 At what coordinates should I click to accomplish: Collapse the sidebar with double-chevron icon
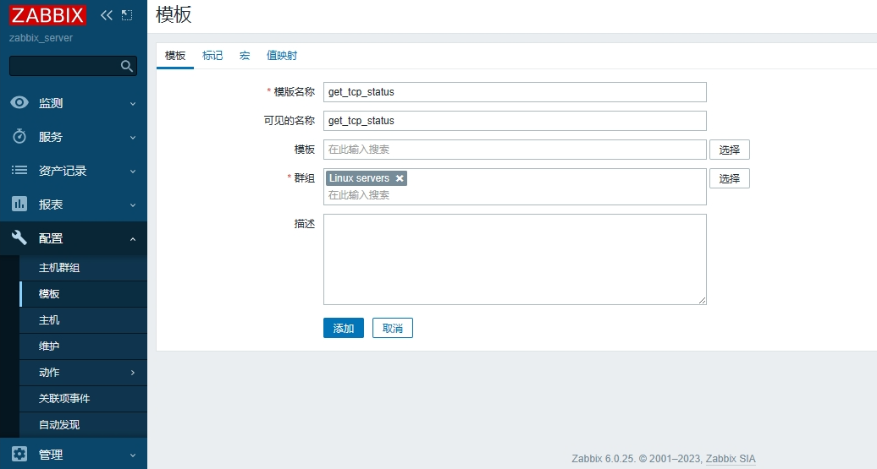pos(107,15)
